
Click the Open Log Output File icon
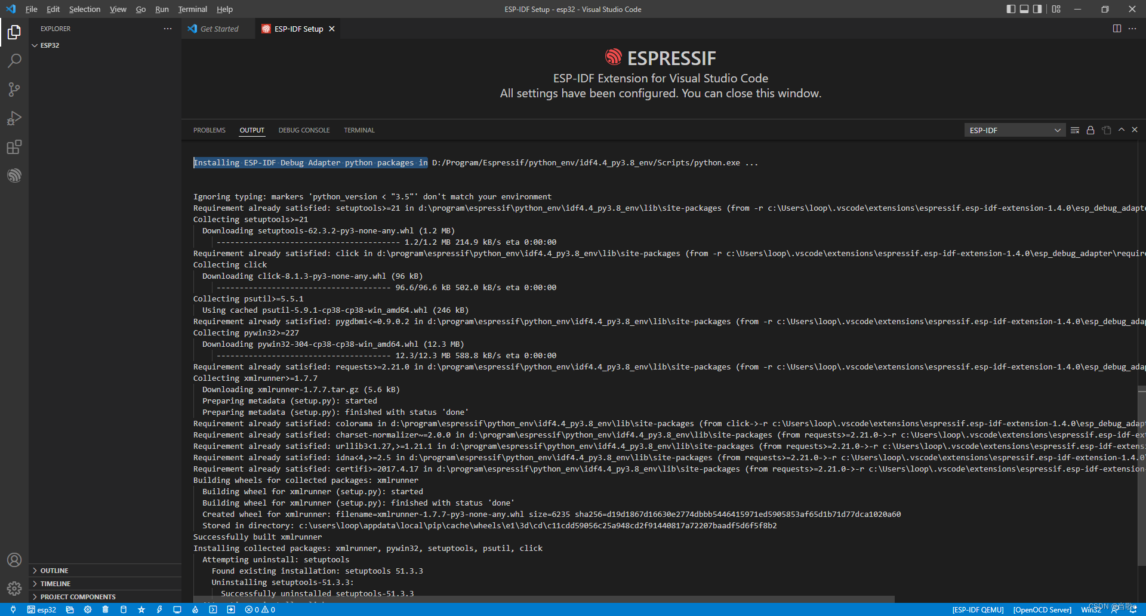tap(1107, 130)
